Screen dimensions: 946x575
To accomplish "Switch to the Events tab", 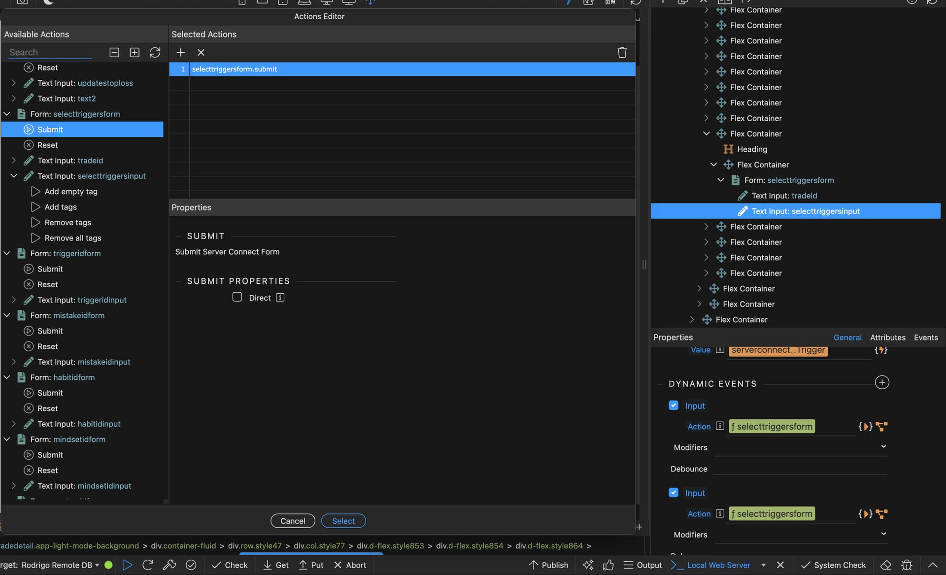I will (925, 338).
